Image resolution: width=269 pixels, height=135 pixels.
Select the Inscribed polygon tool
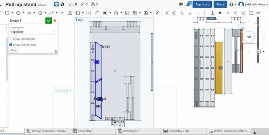pyautogui.click(x=40, y=13)
